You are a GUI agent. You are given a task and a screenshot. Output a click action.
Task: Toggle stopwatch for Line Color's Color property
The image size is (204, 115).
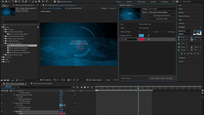tap(18, 114)
